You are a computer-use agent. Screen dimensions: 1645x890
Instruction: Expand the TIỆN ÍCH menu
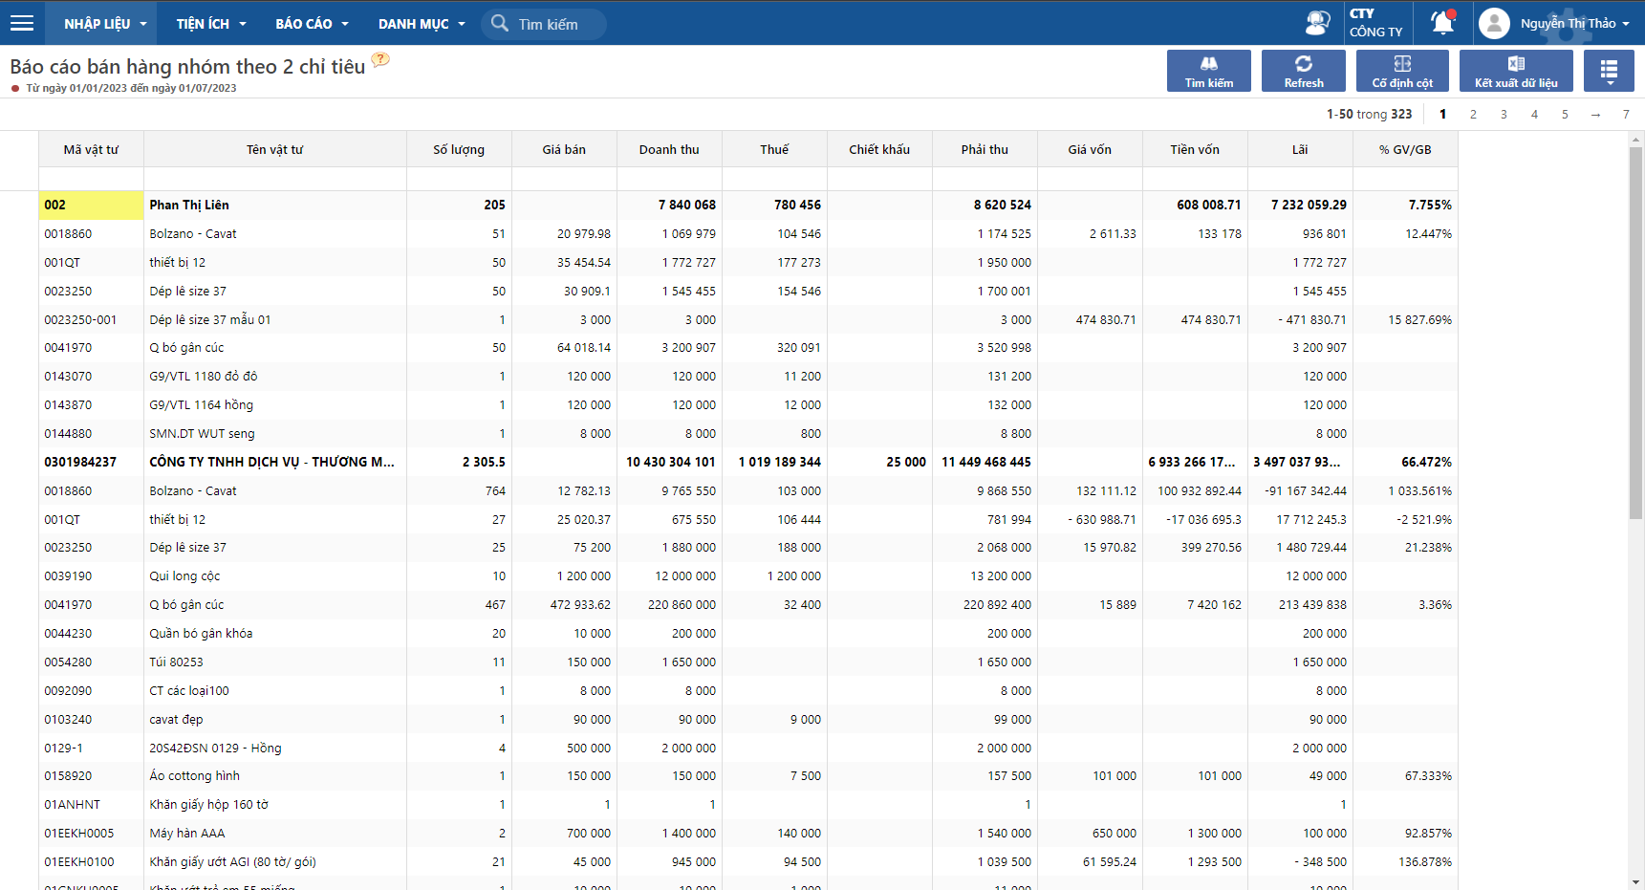[x=211, y=23]
